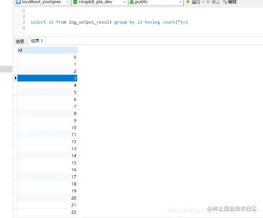The image size is (263, 218).
Task: Click the green database icon
Action: [75, 2]
